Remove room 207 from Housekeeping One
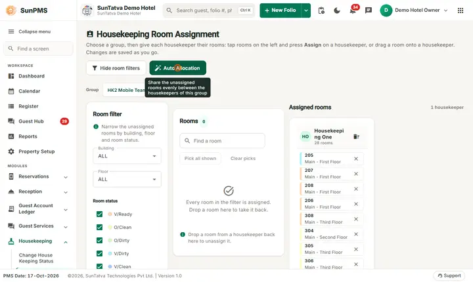This screenshot has width=473, height=282. (x=356, y=174)
